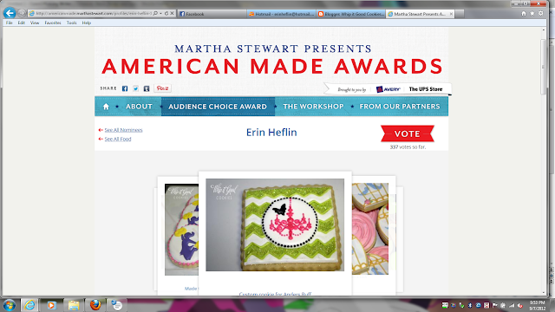The height and width of the screenshot is (312, 555).
Task: Click the page vertical scrollbar thumb
Action: point(544,67)
